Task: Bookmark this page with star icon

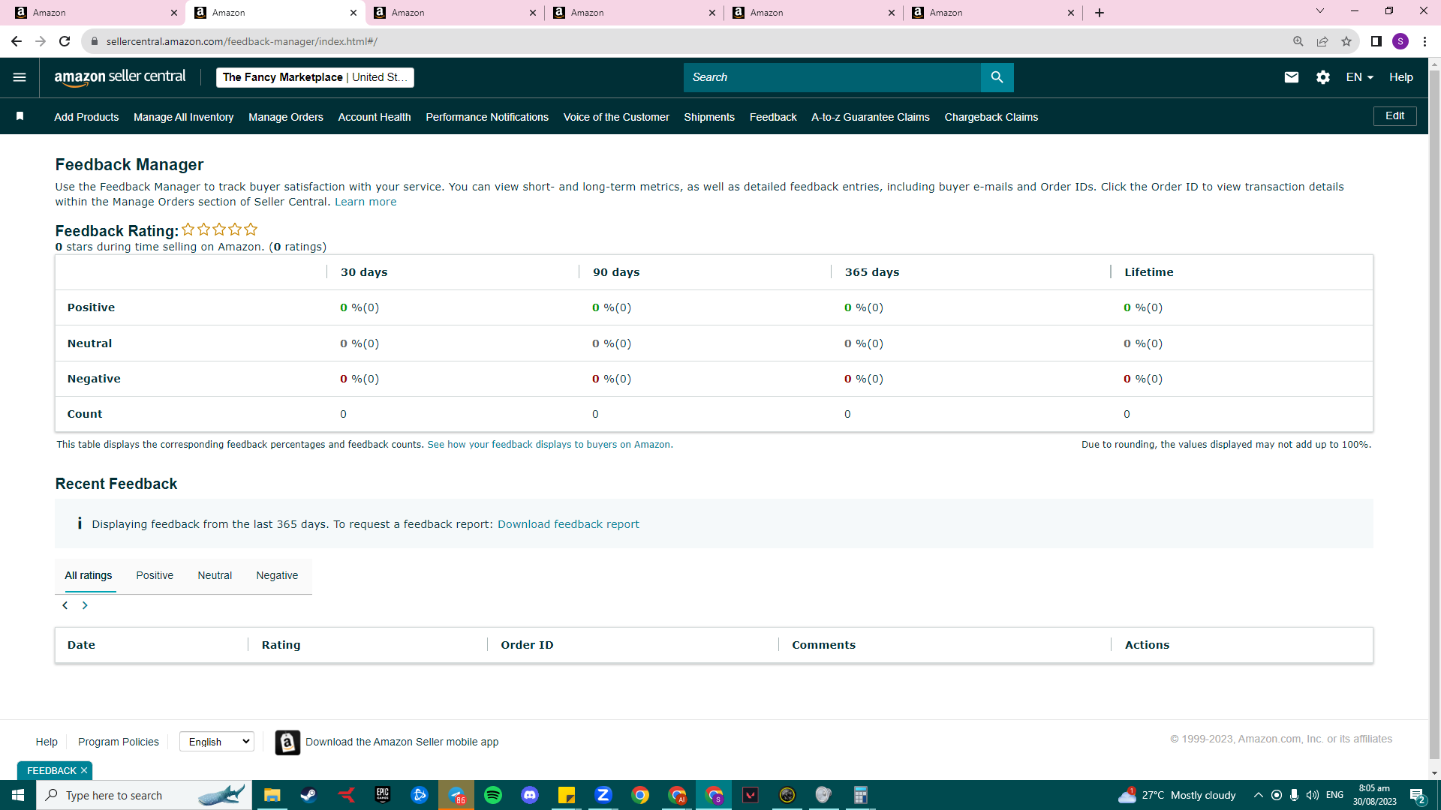Action: (1346, 41)
